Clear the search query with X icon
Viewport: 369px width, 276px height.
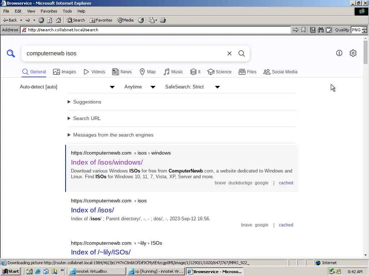tap(230, 54)
